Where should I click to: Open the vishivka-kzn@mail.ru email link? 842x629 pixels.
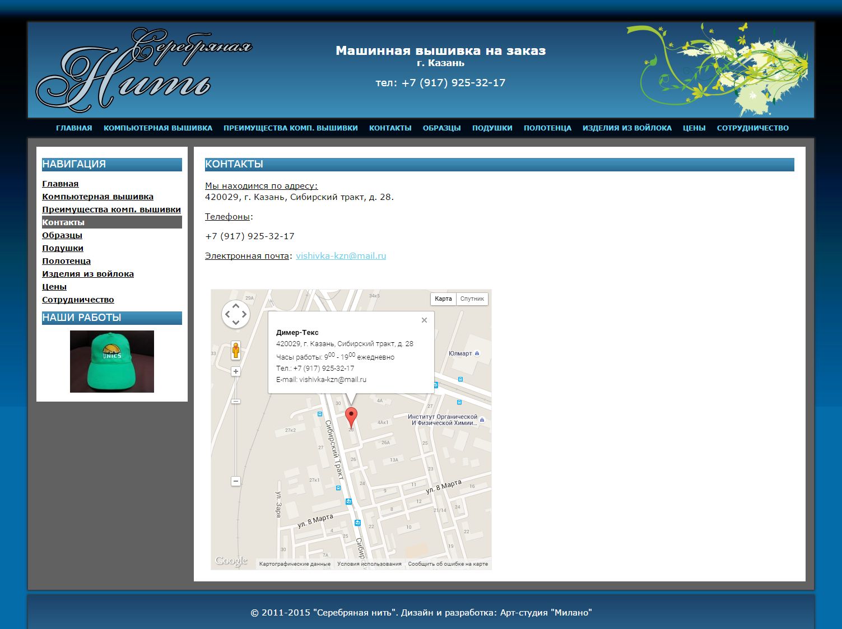(341, 256)
